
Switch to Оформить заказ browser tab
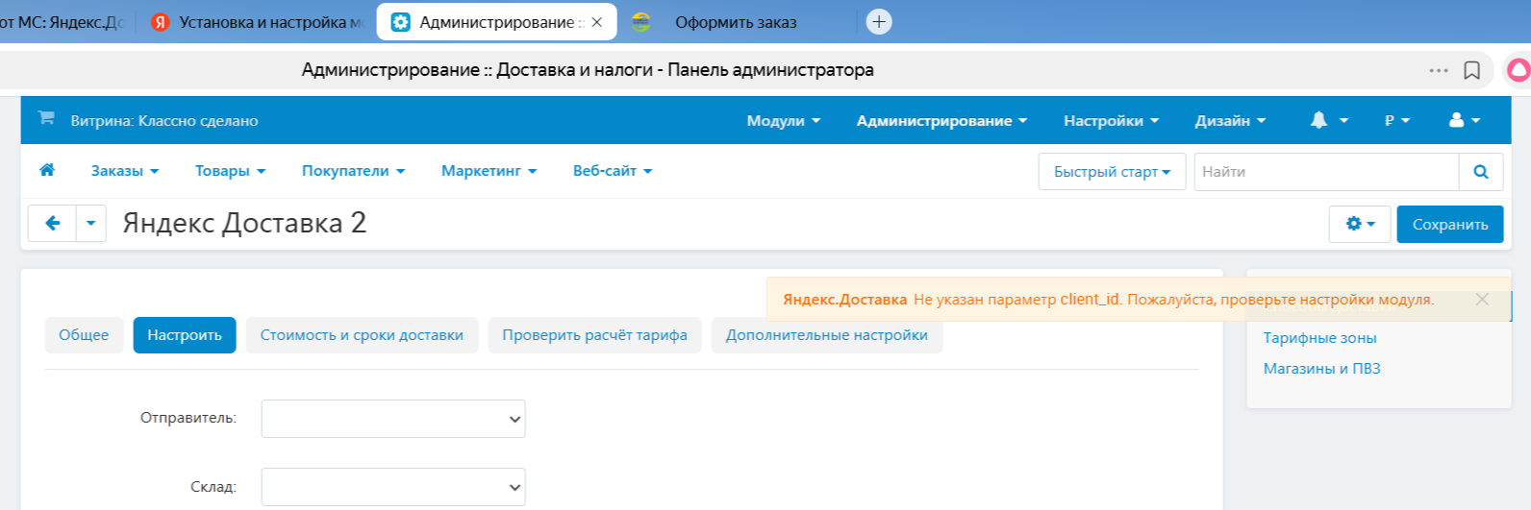coord(736,22)
